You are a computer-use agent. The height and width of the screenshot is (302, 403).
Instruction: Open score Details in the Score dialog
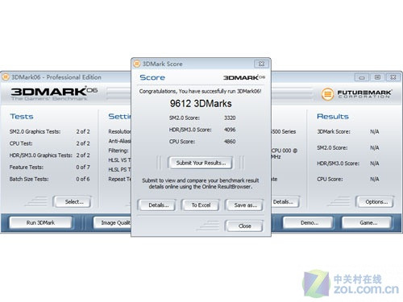[158, 205]
